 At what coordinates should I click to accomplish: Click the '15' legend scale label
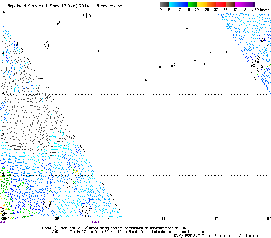coord(188,10)
